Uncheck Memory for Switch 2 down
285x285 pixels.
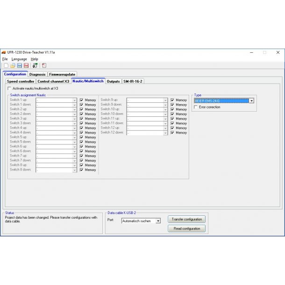click(81, 114)
